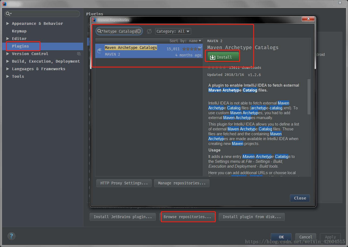The image size is (348, 247).
Task: Install the Maven Archetype Catalogs plugin
Action: tap(223, 57)
